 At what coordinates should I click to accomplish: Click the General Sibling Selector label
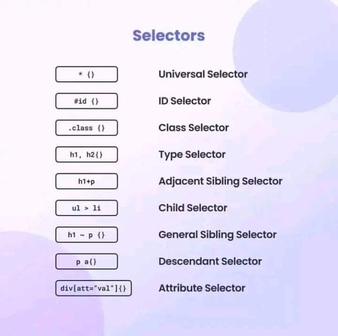pyautogui.click(x=217, y=235)
